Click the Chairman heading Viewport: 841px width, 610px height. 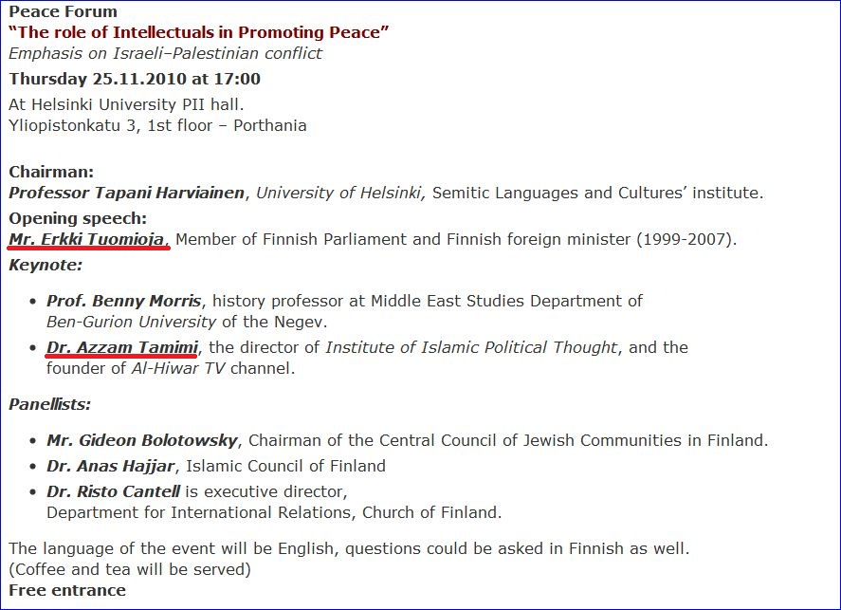click(x=51, y=172)
